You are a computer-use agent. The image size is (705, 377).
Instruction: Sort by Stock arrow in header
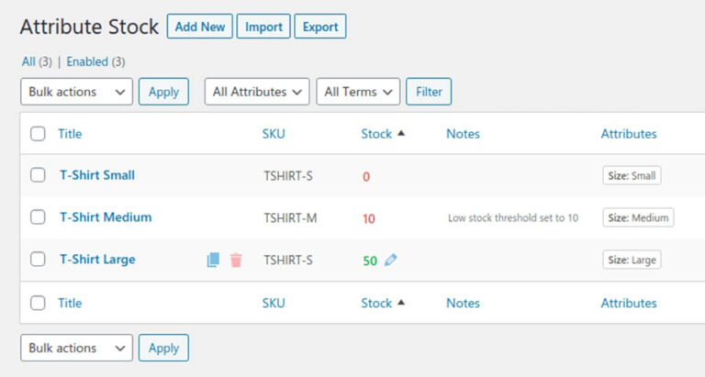tap(401, 134)
